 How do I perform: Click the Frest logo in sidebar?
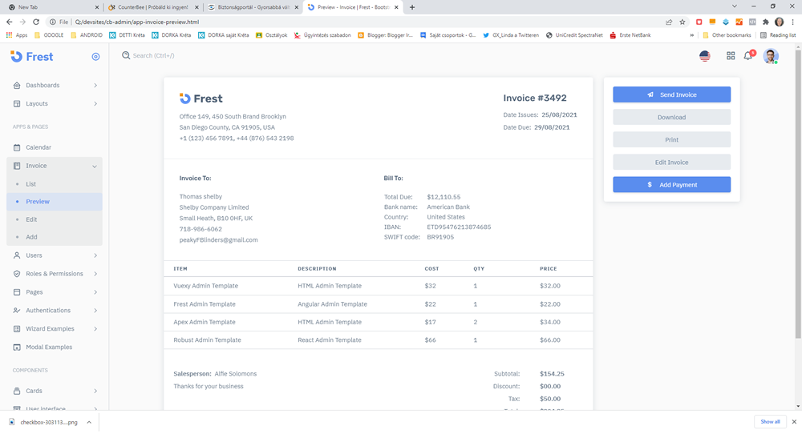(x=32, y=57)
